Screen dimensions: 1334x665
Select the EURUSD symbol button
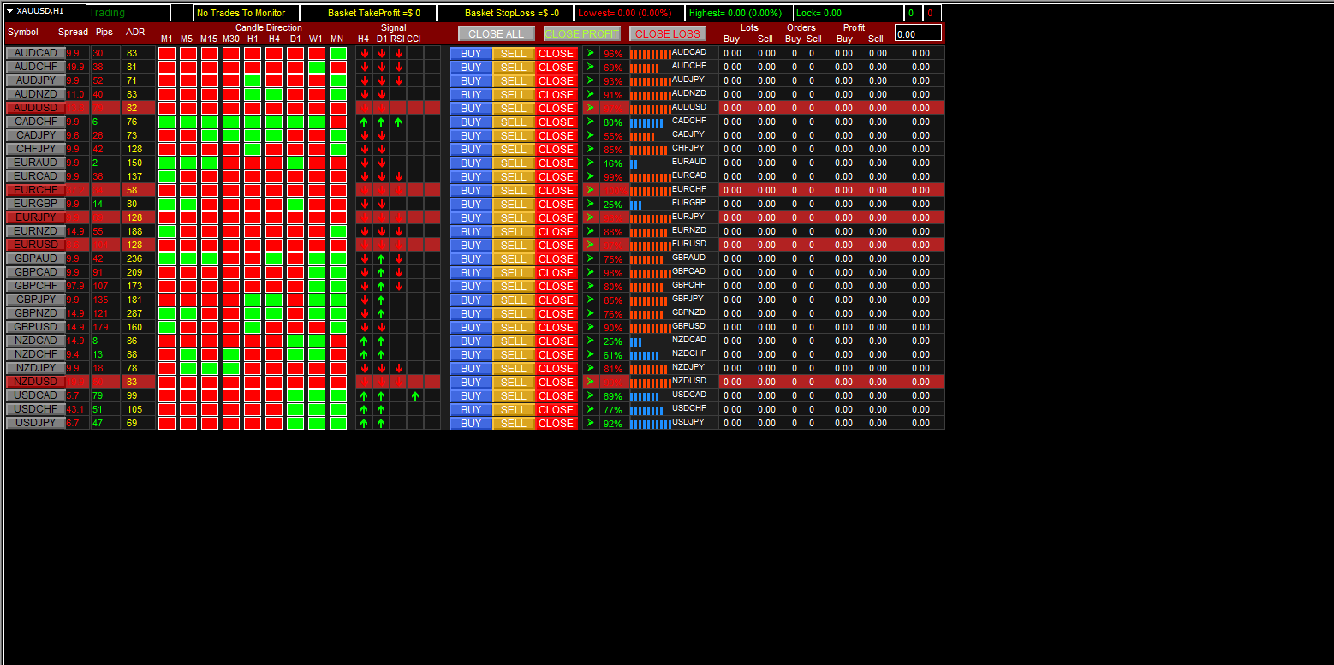coord(36,245)
